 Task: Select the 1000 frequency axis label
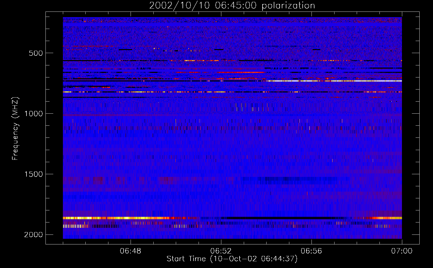[34, 114]
